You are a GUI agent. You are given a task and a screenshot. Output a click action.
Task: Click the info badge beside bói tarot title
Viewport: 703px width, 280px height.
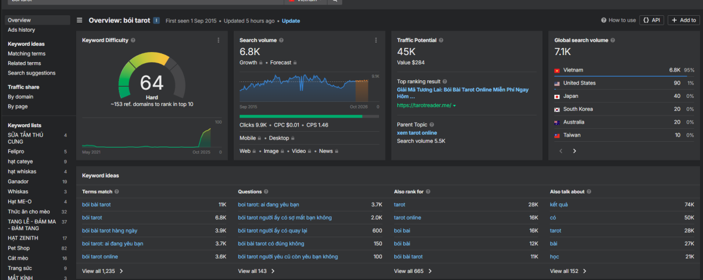tap(156, 21)
